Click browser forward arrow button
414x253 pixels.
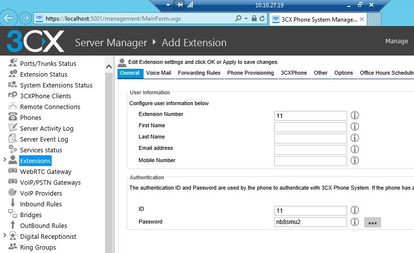(x=26, y=18)
